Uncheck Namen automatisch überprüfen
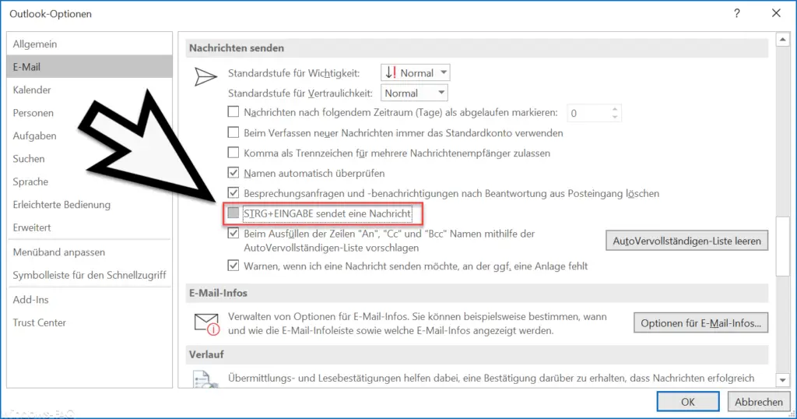 [x=233, y=173]
